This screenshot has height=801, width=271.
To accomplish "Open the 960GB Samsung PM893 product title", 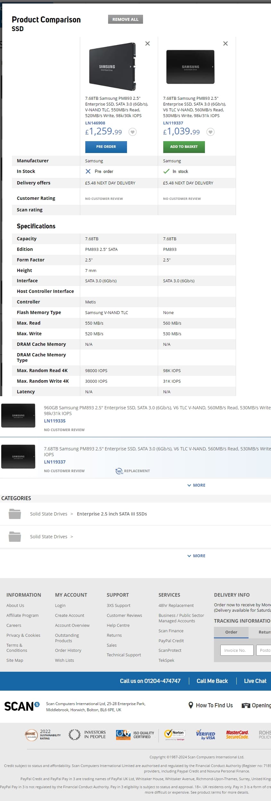I will pos(157,411).
